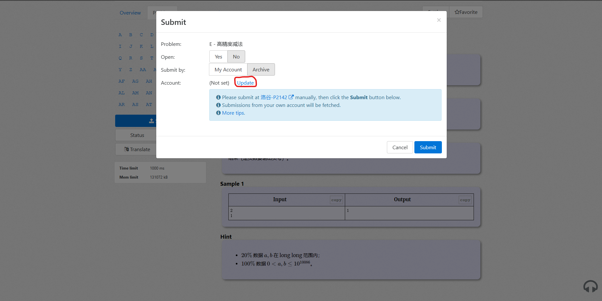Switch to the Overview tab
This screenshot has height=301, width=602.
pos(130,13)
